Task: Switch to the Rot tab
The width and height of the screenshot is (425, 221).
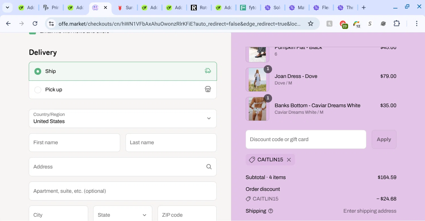Action: [x=199, y=8]
